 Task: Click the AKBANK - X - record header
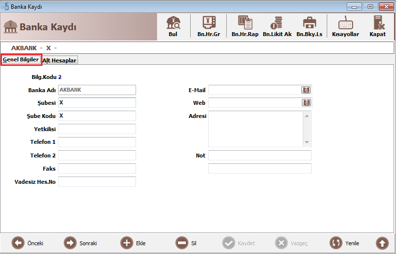34,48
